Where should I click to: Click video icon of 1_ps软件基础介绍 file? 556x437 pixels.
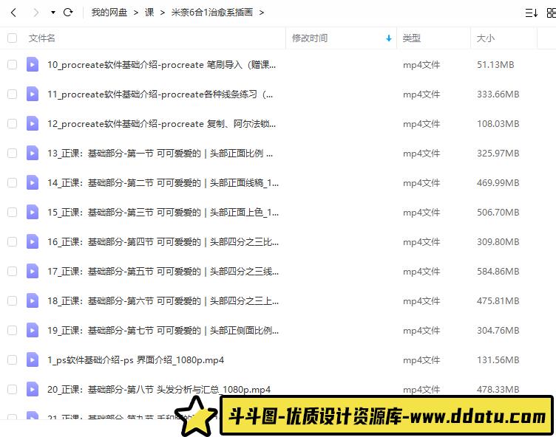[x=33, y=359]
